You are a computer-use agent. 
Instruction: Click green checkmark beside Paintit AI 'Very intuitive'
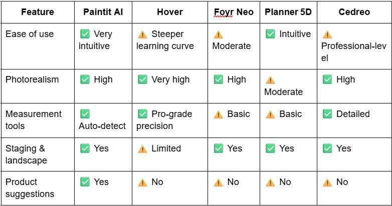click(x=85, y=34)
